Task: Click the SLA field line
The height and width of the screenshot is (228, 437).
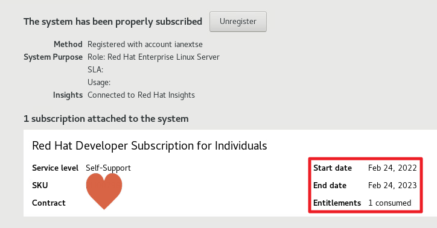Action: click(95, 69)
